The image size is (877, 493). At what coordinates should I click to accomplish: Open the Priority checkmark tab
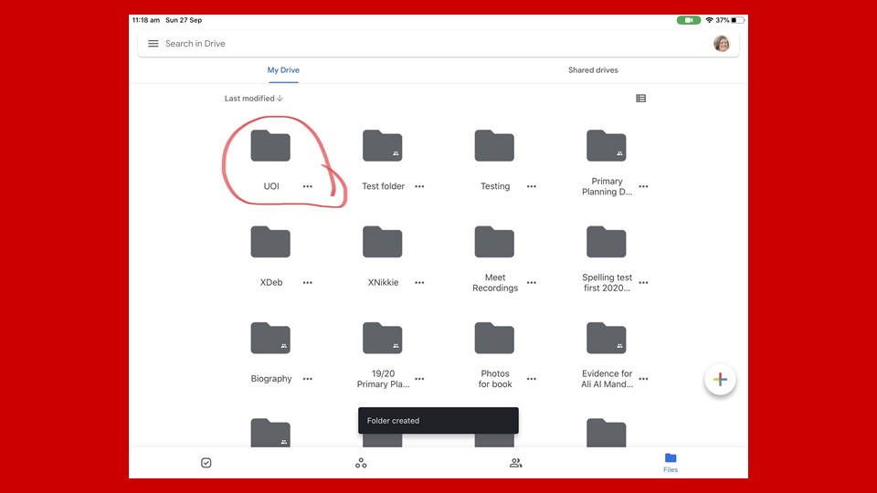206,463
